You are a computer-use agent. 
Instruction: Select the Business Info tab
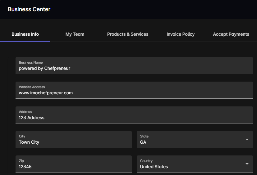(x=25, y=34)
